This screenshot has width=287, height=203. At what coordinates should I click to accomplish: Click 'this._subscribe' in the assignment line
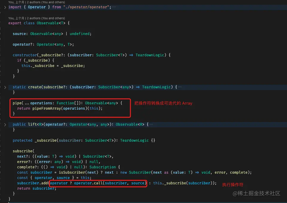click(38, 66)
